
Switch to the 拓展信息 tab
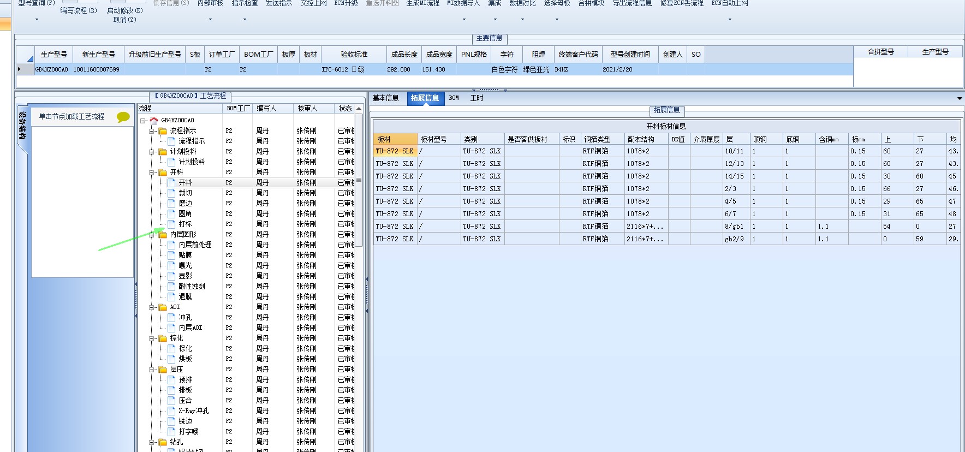point(425,98)
